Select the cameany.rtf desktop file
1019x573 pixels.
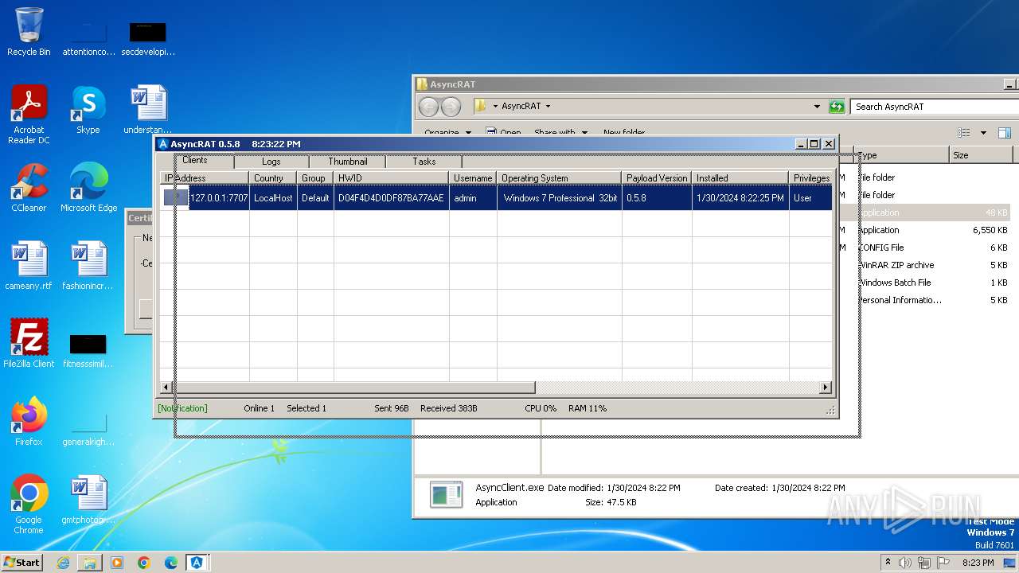click(29, 266)
